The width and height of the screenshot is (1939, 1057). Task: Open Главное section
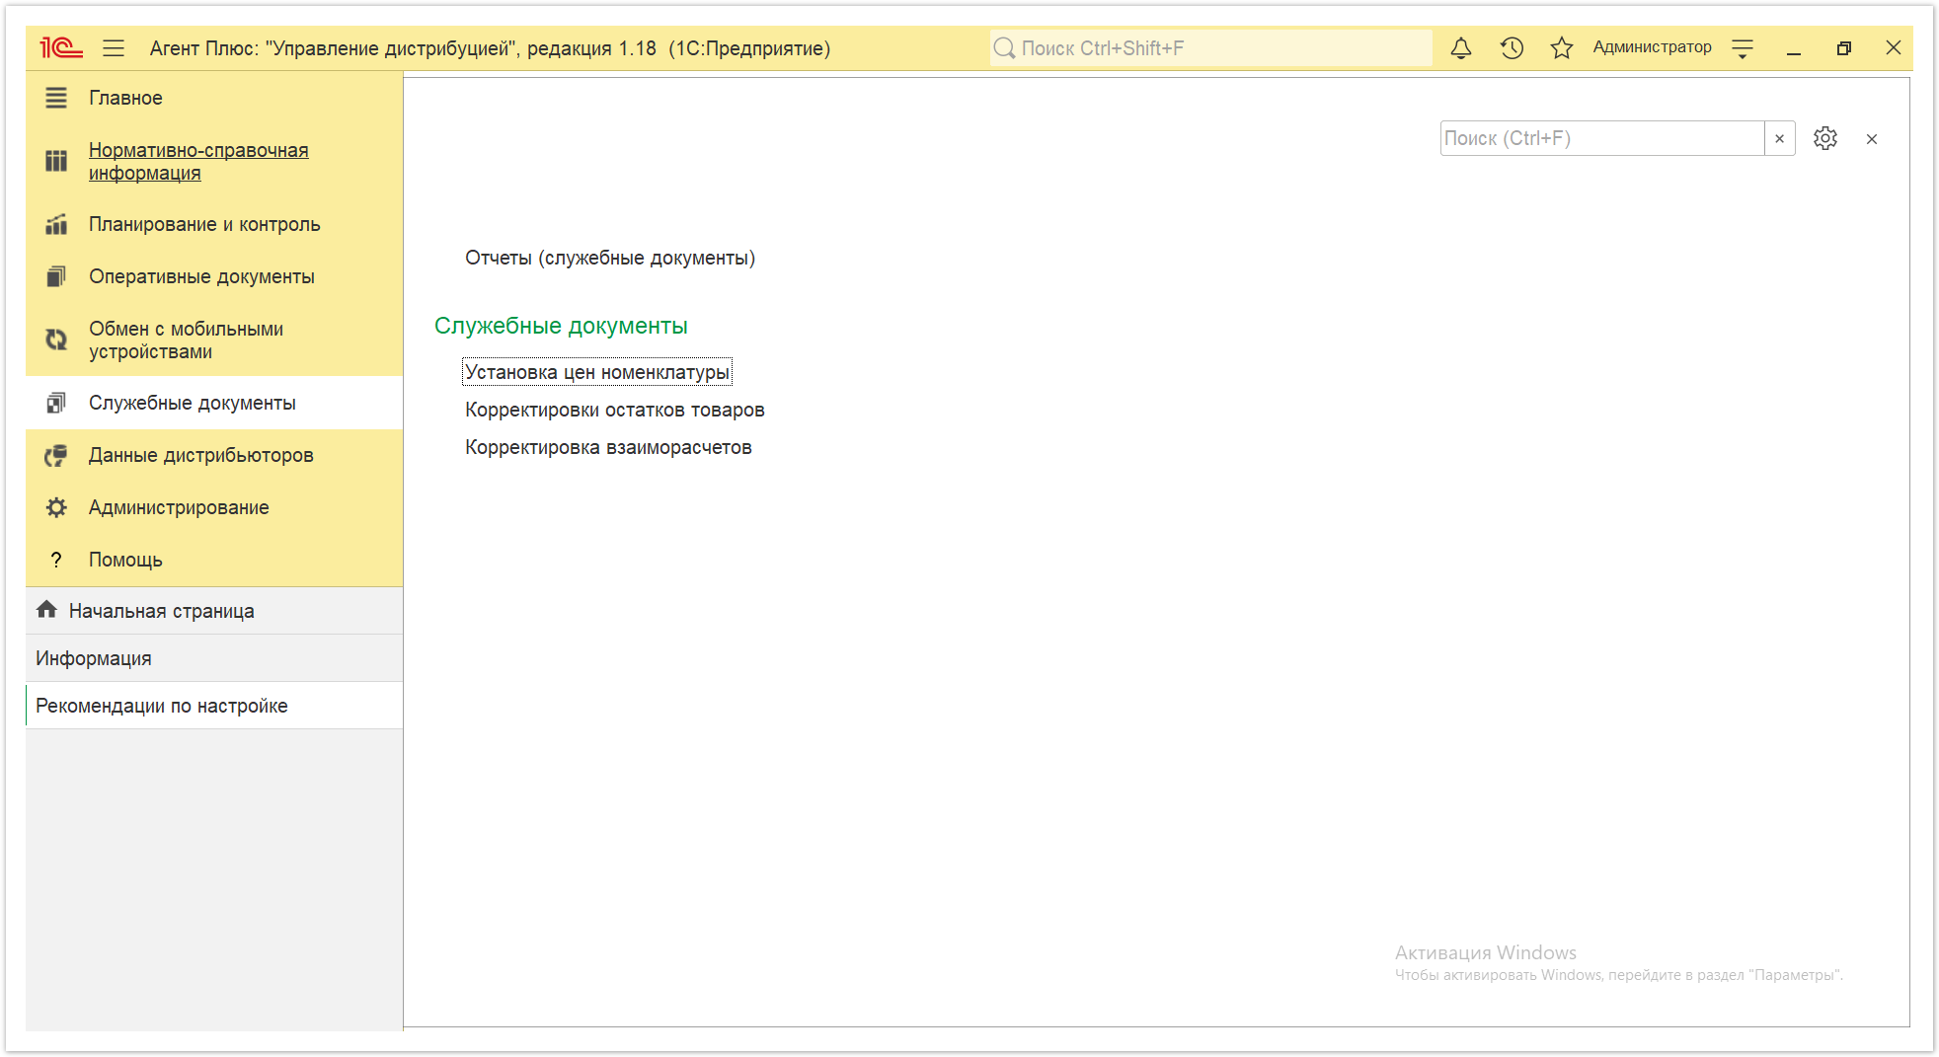coord(125,98)
